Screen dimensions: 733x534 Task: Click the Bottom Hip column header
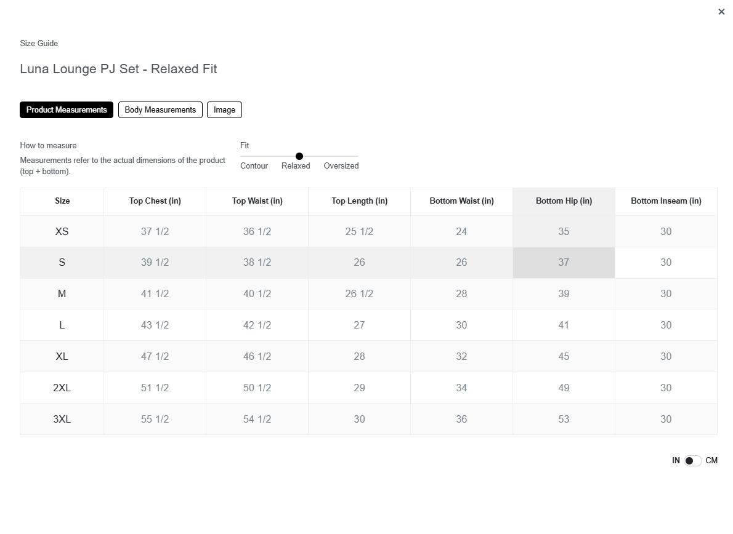[564, 201]
